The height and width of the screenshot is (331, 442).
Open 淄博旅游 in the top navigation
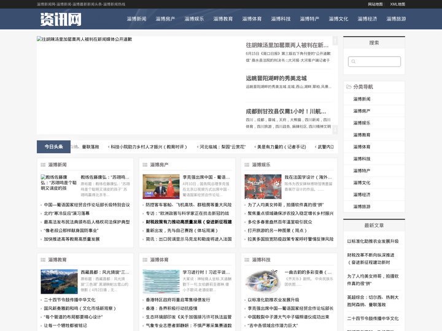[396, 19]
